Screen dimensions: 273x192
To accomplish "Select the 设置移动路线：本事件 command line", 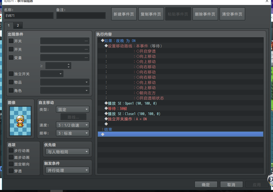I will point(180,46).
